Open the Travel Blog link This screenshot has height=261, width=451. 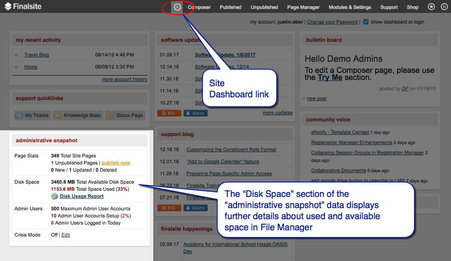(x=37, y=55)
